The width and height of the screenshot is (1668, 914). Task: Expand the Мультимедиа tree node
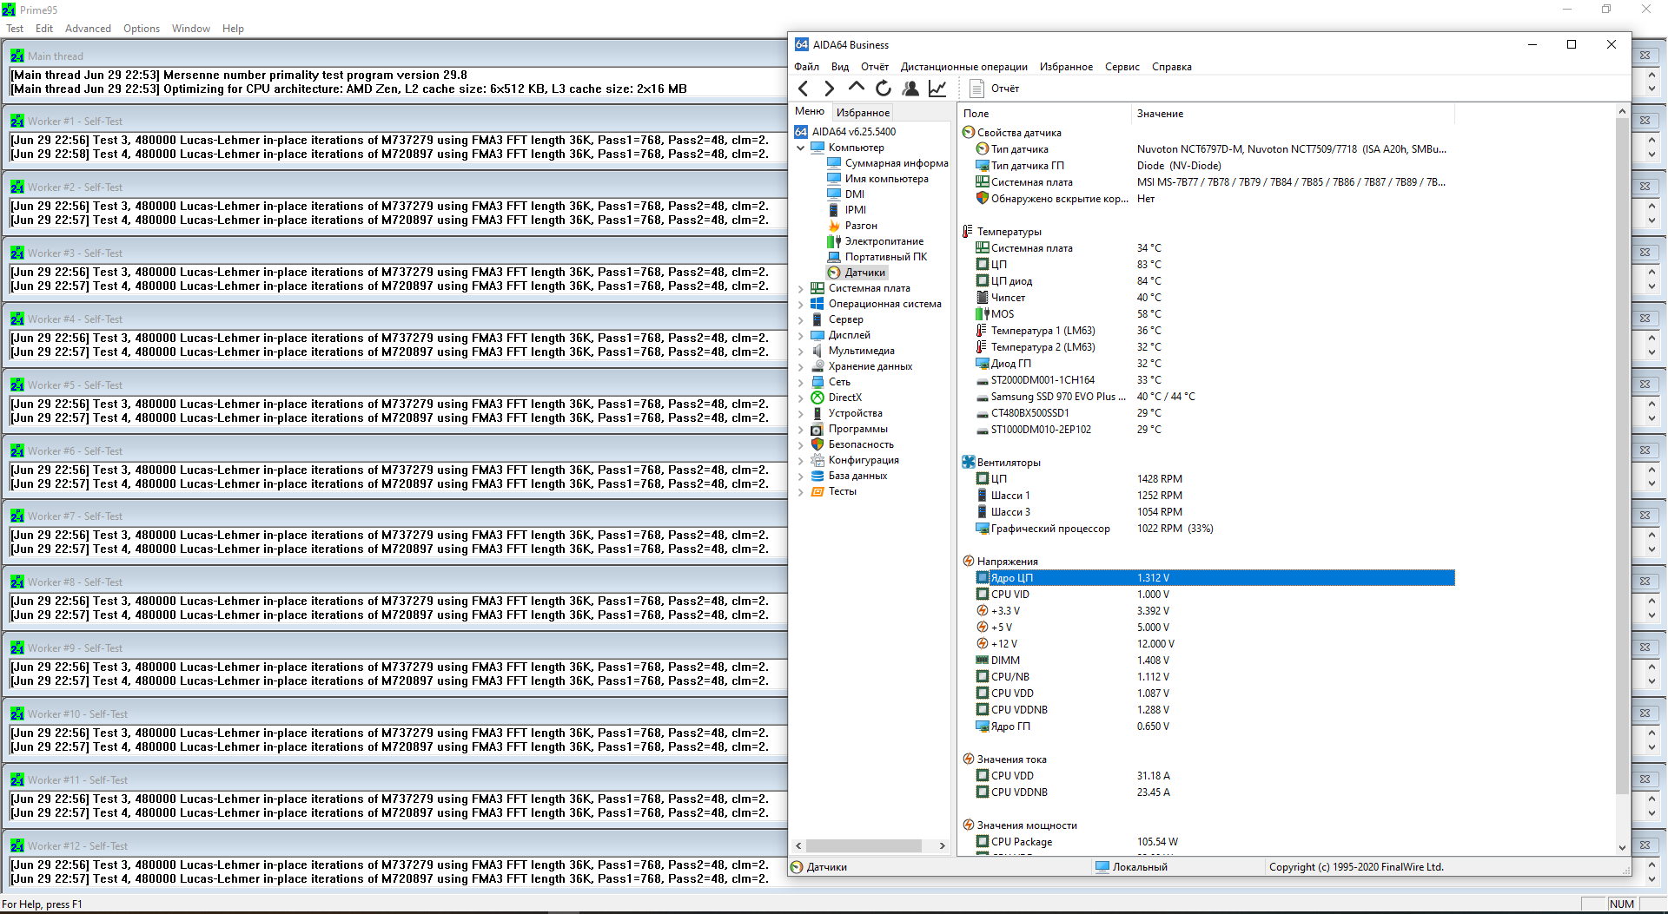click(x=801, y=351)
